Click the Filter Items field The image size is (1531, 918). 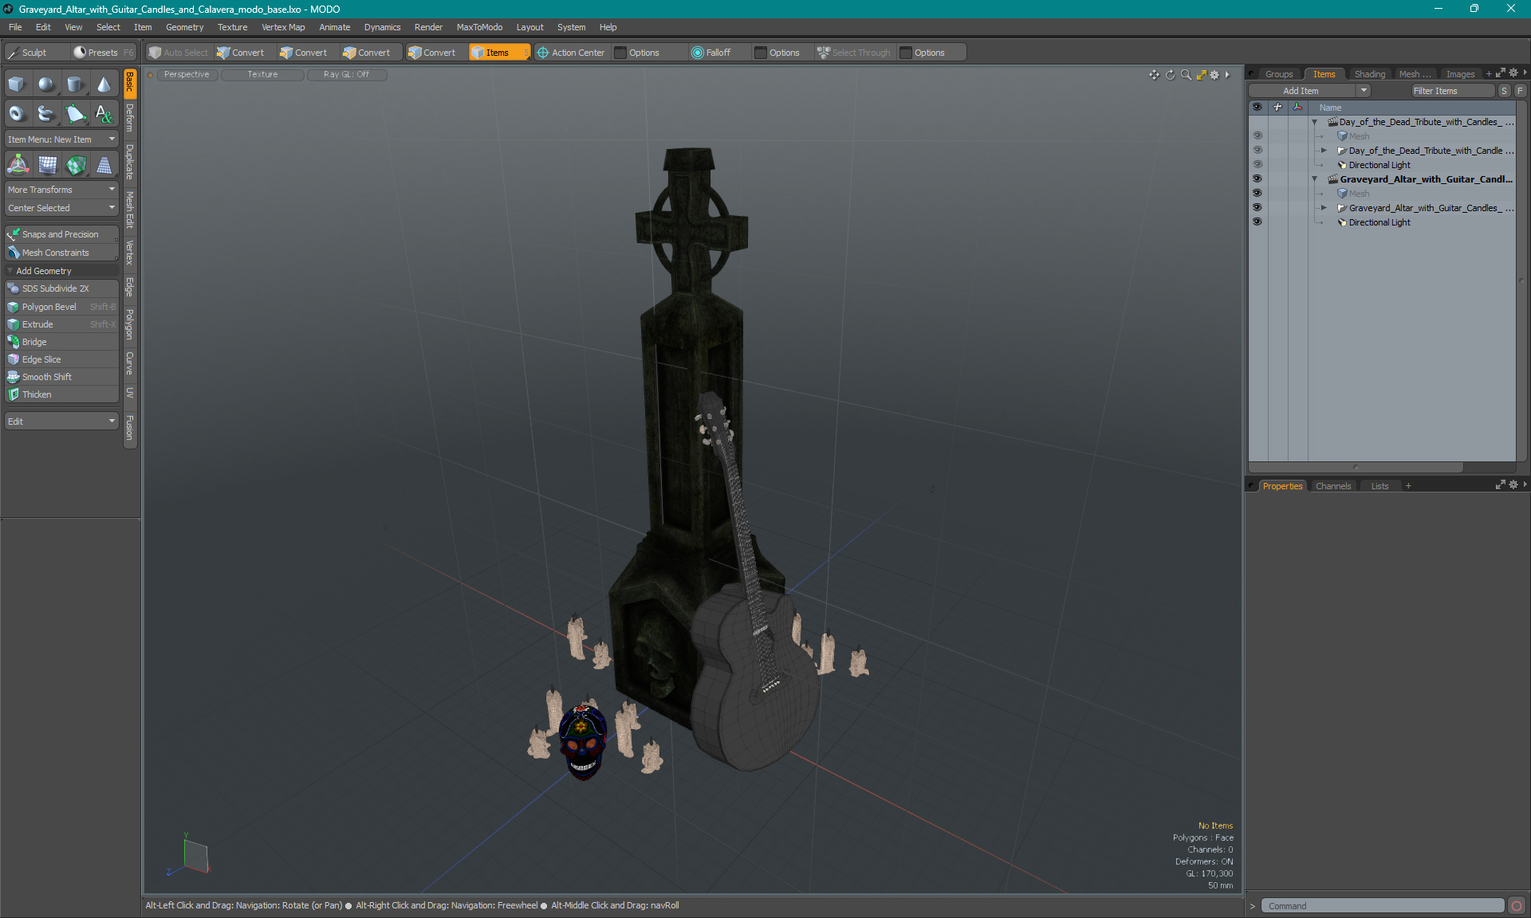click(1452, 91)
